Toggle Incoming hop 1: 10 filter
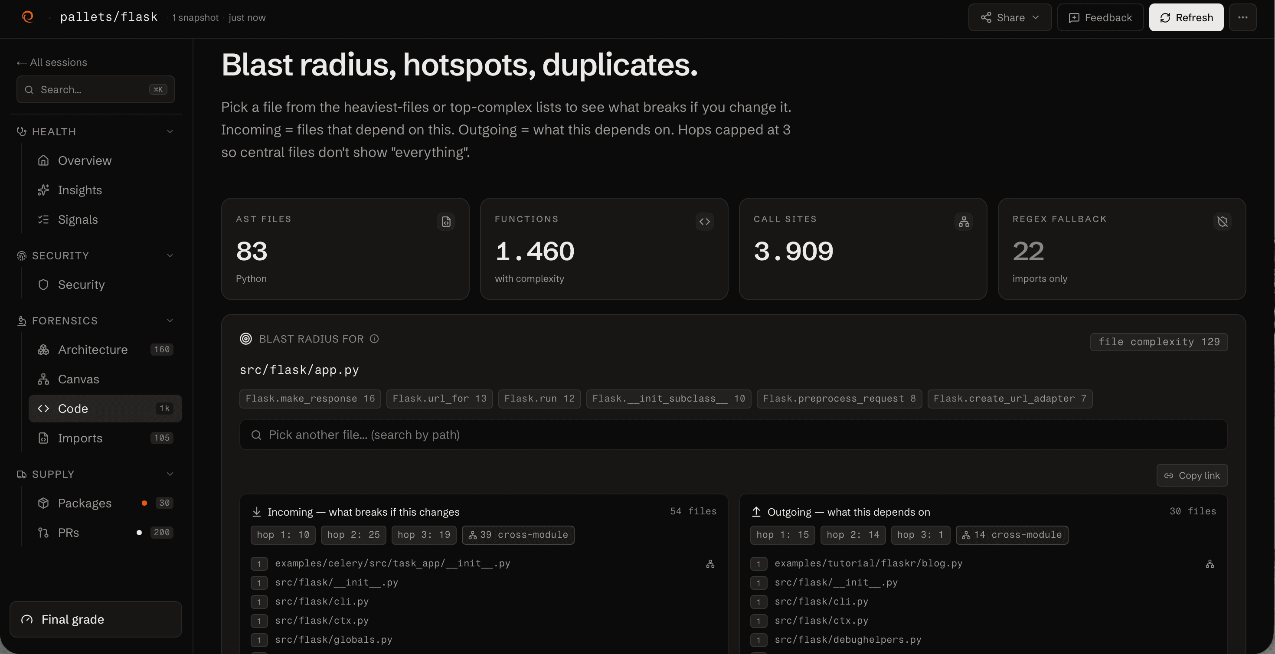1275x654 pixels. (283, 535)
